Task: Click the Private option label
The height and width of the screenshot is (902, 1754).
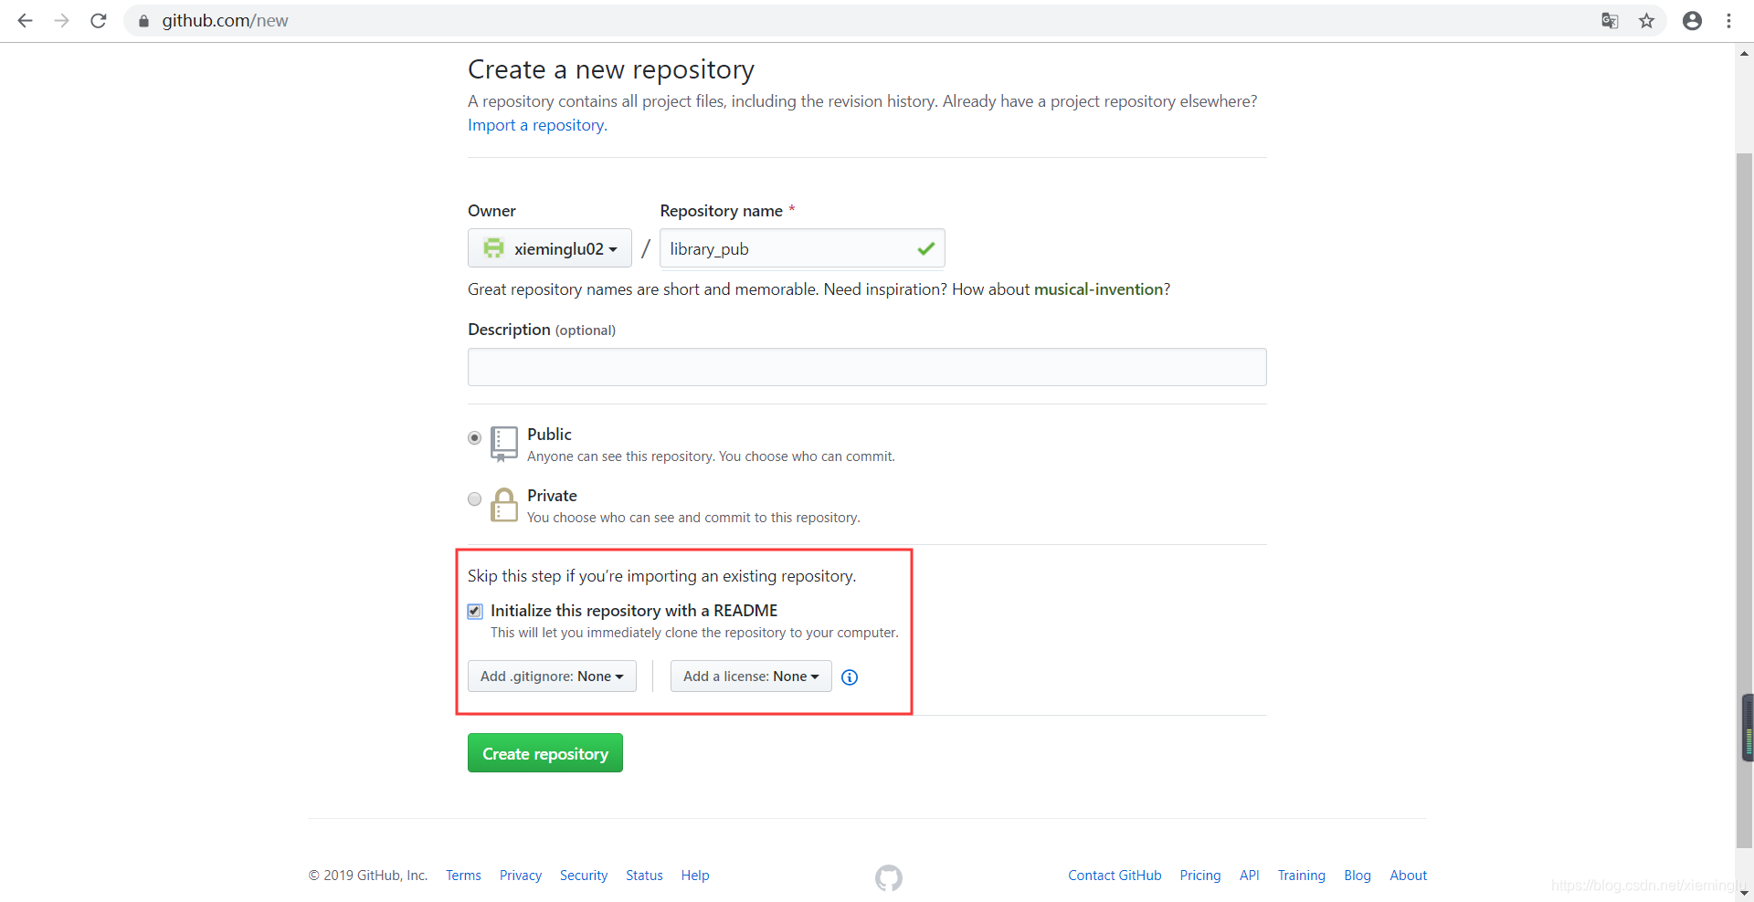Action: point(552,496)
